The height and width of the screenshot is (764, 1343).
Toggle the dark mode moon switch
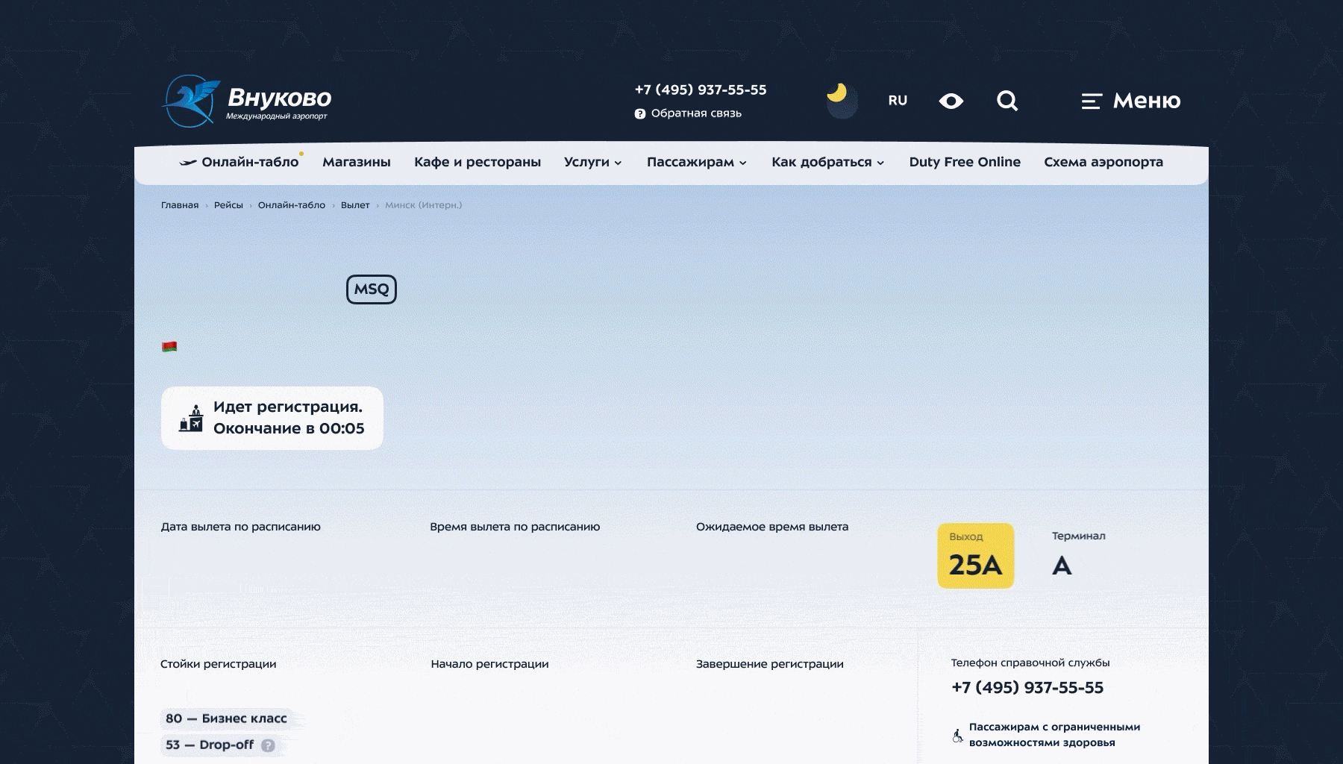[841, 100]
